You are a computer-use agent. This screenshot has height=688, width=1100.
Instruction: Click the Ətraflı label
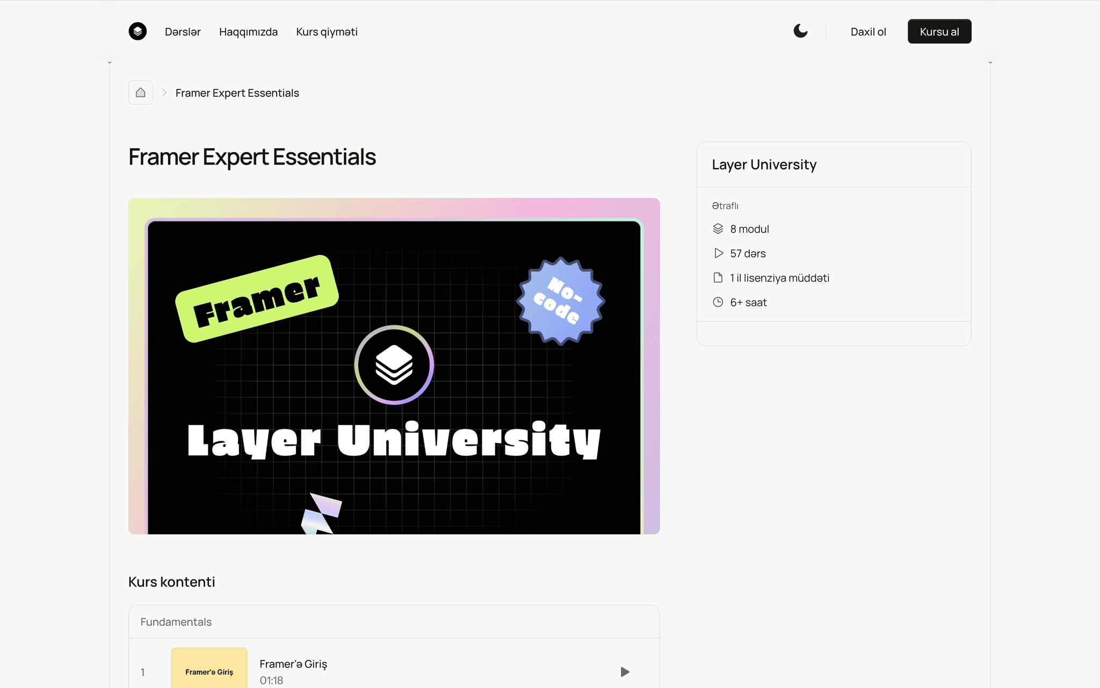pyautogui.click(x=725, y=206)
